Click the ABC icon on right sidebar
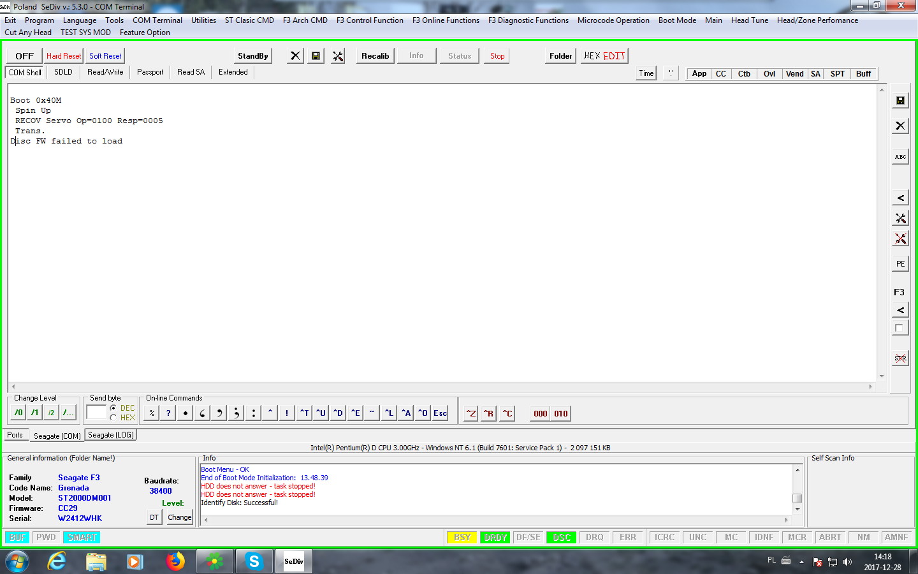 (900, 157)
